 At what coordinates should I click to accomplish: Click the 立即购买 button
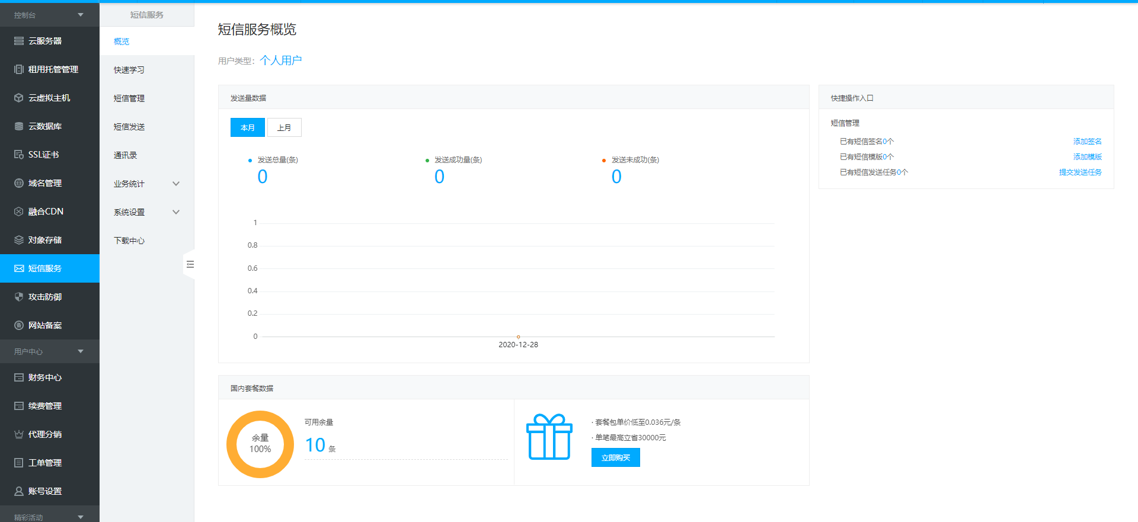coord(615,457)
